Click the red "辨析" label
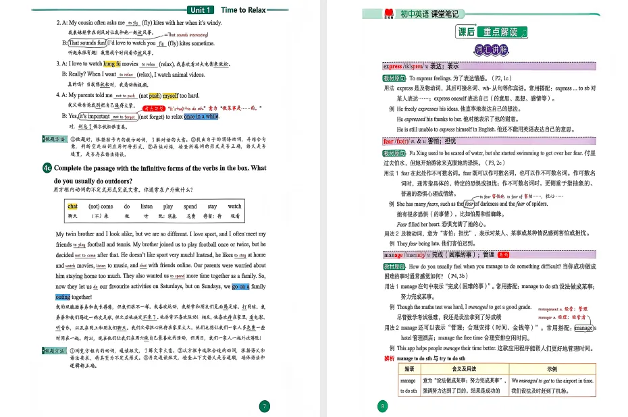The height and width of the screenshot is (417, 628). [x=390, y=358]
